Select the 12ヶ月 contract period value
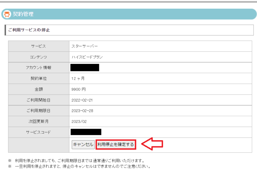Viewport: 257px width, 180px height. [78, 78]
